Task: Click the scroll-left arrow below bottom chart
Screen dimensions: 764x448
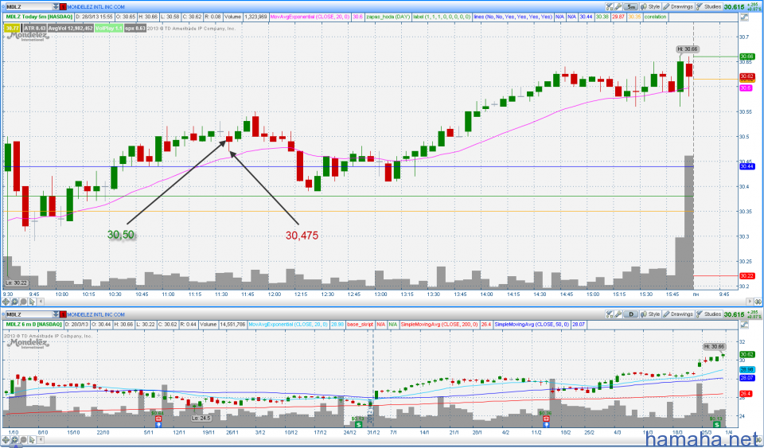Action: (x=40, y=440)
